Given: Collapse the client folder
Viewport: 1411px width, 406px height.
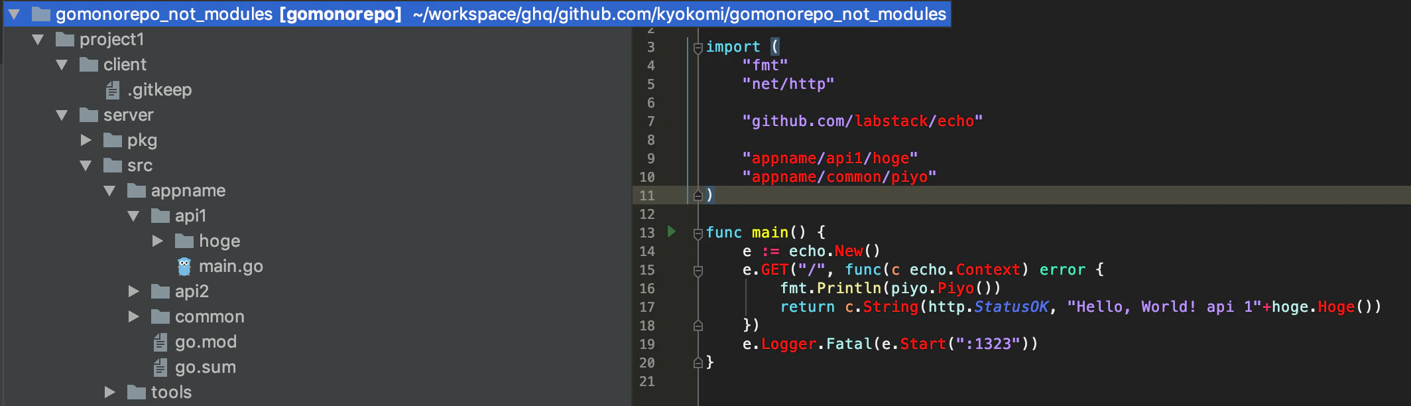Looking at the screenshot, I should click(62, 65).
